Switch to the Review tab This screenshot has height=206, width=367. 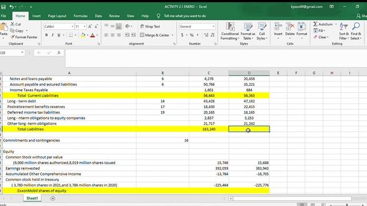[114, 16]
